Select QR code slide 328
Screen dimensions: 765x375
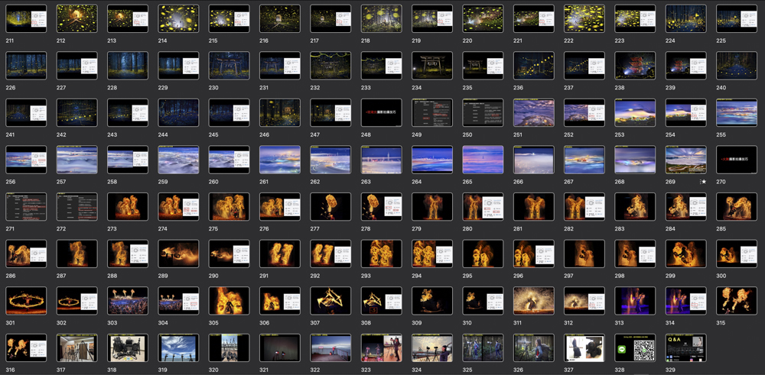tap(635, 348)
